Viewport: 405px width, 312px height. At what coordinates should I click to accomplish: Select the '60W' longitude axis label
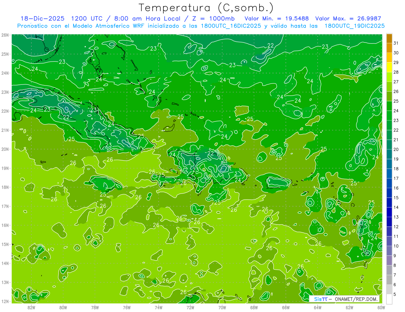point(381,307)
